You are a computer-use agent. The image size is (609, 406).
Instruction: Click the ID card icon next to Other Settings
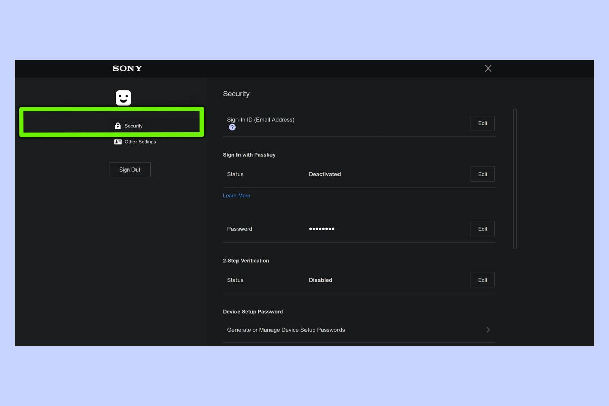pos(117,142)
